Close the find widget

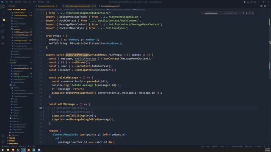[253, 13]
